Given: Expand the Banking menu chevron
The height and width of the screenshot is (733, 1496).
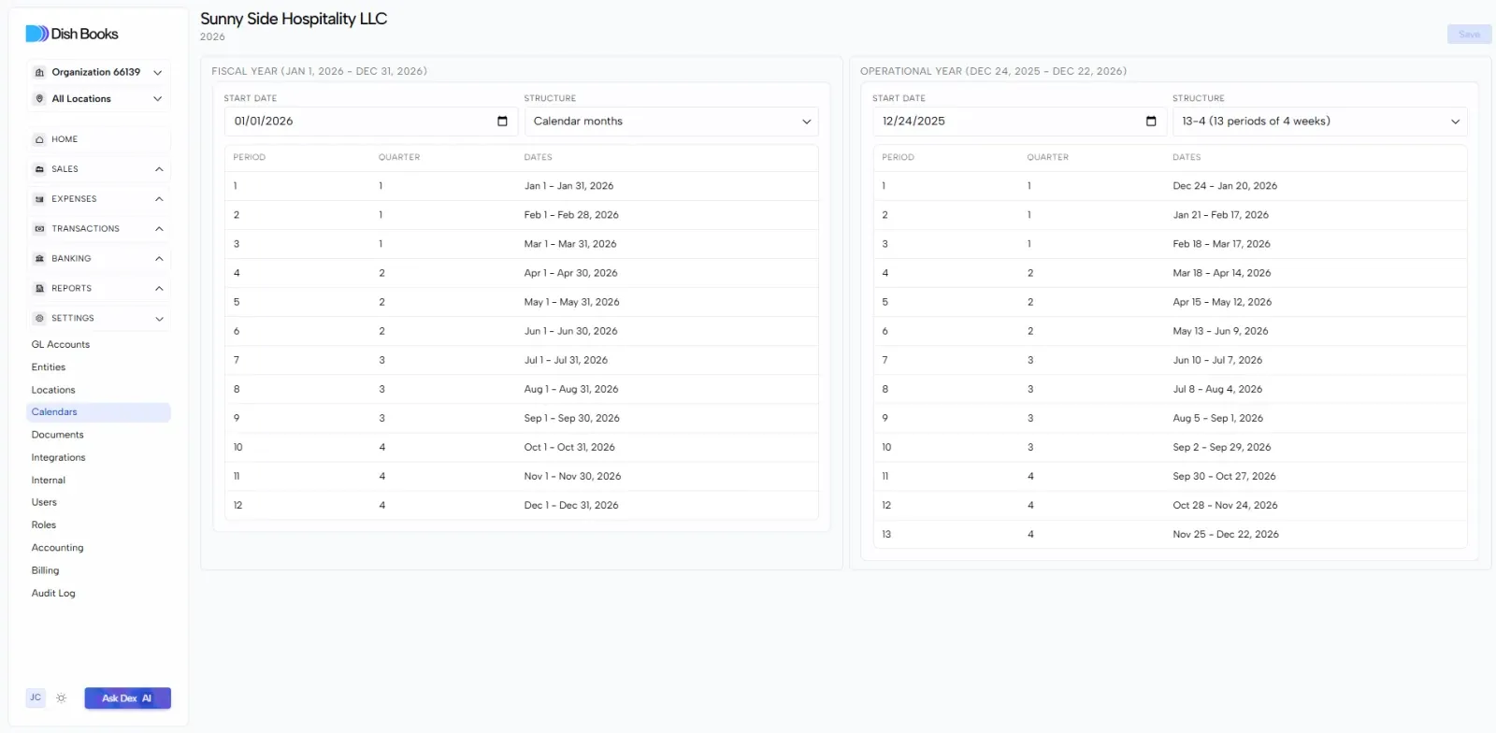Looking at the screenshot, I should click(159, 259).
